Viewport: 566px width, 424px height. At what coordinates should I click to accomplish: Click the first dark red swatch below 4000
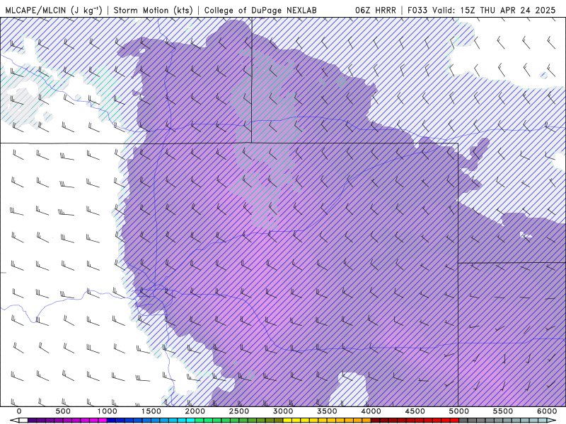[376, 420]
